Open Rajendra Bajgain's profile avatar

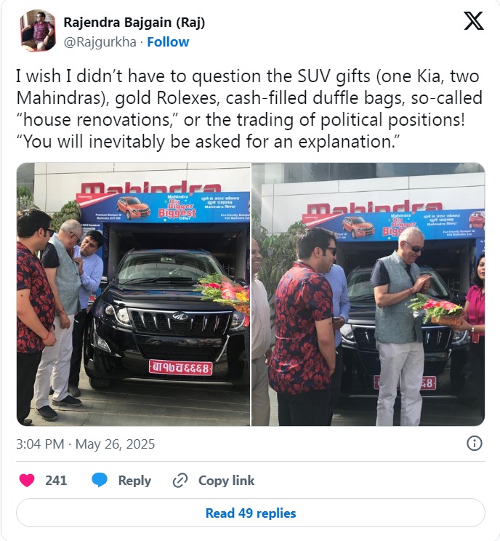tap(38, 31)
